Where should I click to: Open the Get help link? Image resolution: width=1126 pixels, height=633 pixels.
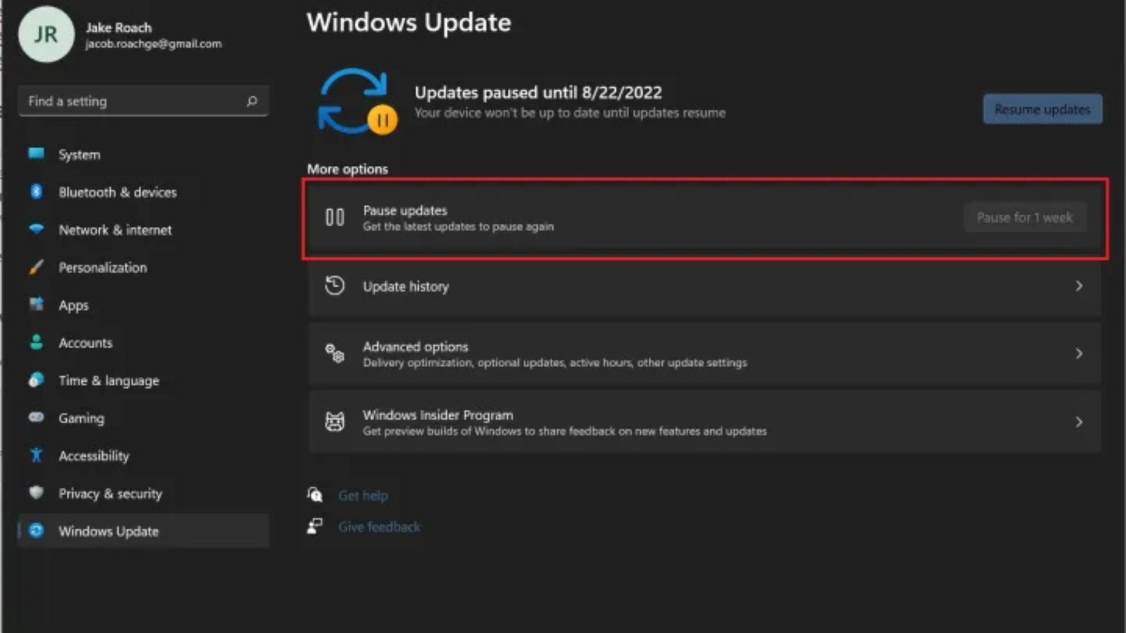coord(363,495)
